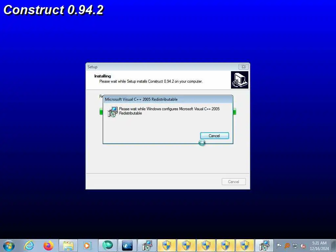Click the "Construct 0.94.2" heading text

53,10
